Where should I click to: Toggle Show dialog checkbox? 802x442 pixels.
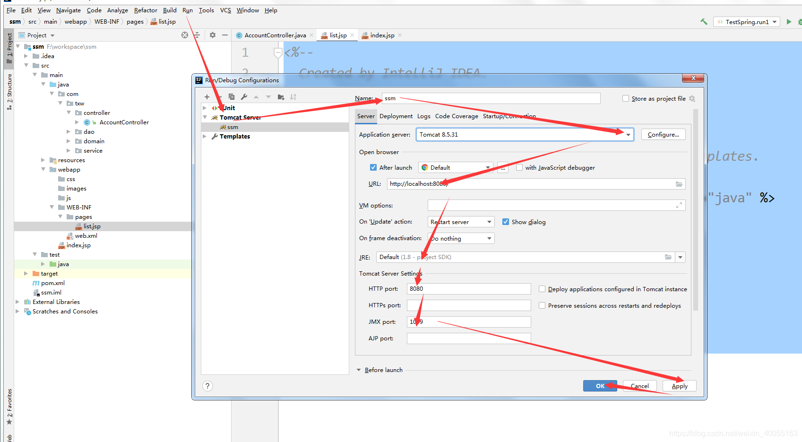(x=506, y=222)
